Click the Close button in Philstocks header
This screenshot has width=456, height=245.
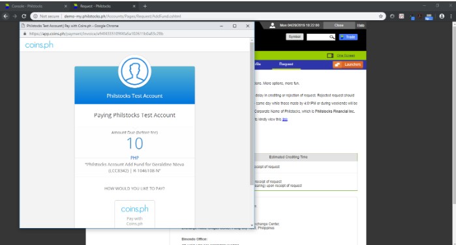coord(339,25)
